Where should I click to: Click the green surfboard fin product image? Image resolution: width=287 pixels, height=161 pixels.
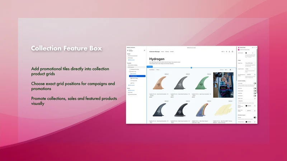point(201,83)
